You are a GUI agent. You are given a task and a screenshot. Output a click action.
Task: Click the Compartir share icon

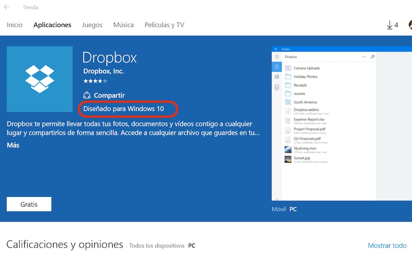point(87,95)
